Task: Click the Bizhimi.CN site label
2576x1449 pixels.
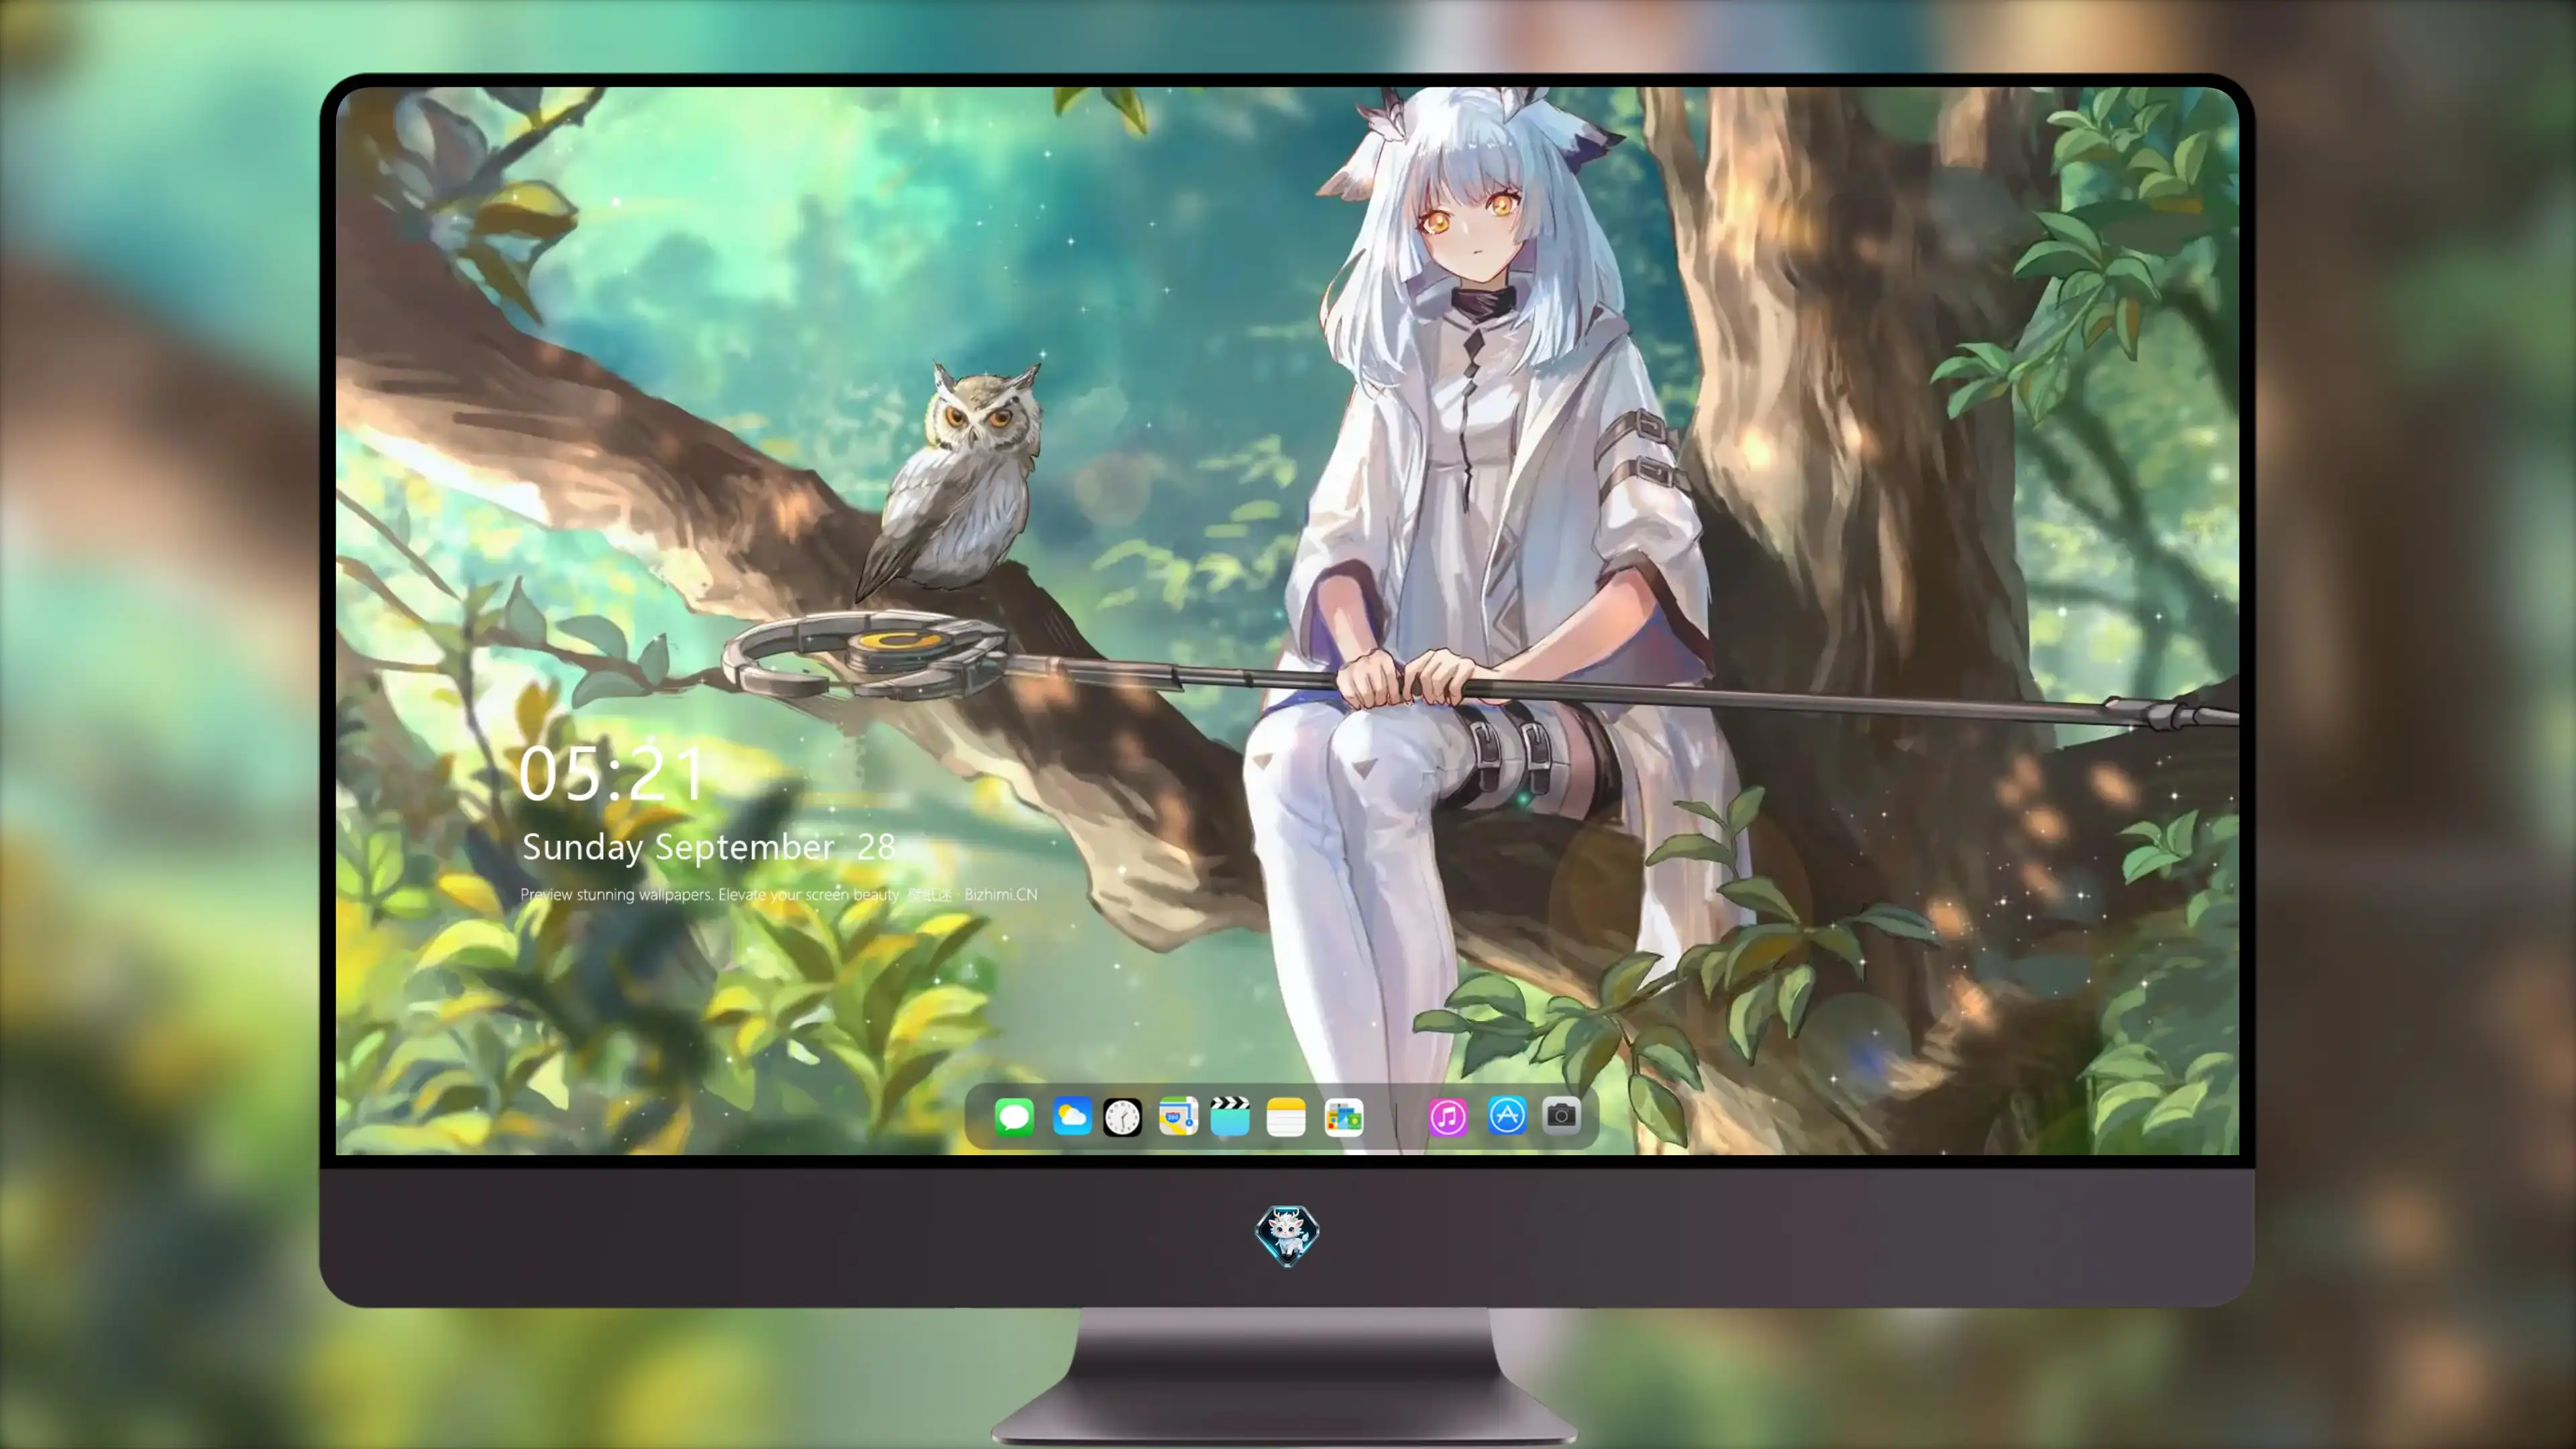Action: (x=1001, y=894)
